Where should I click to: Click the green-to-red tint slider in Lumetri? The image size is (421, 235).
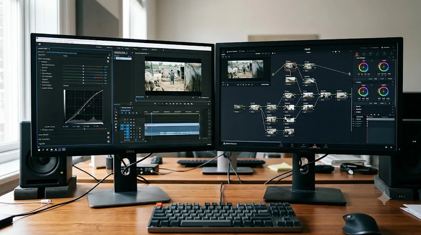[x=83, y=78]
